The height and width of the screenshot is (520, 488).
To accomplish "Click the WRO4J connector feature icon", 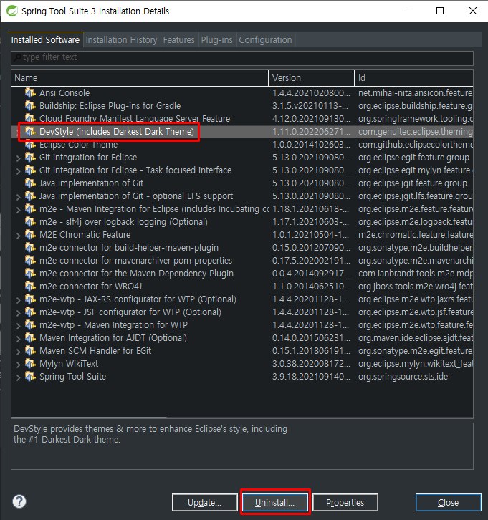I will coord(30,287).
